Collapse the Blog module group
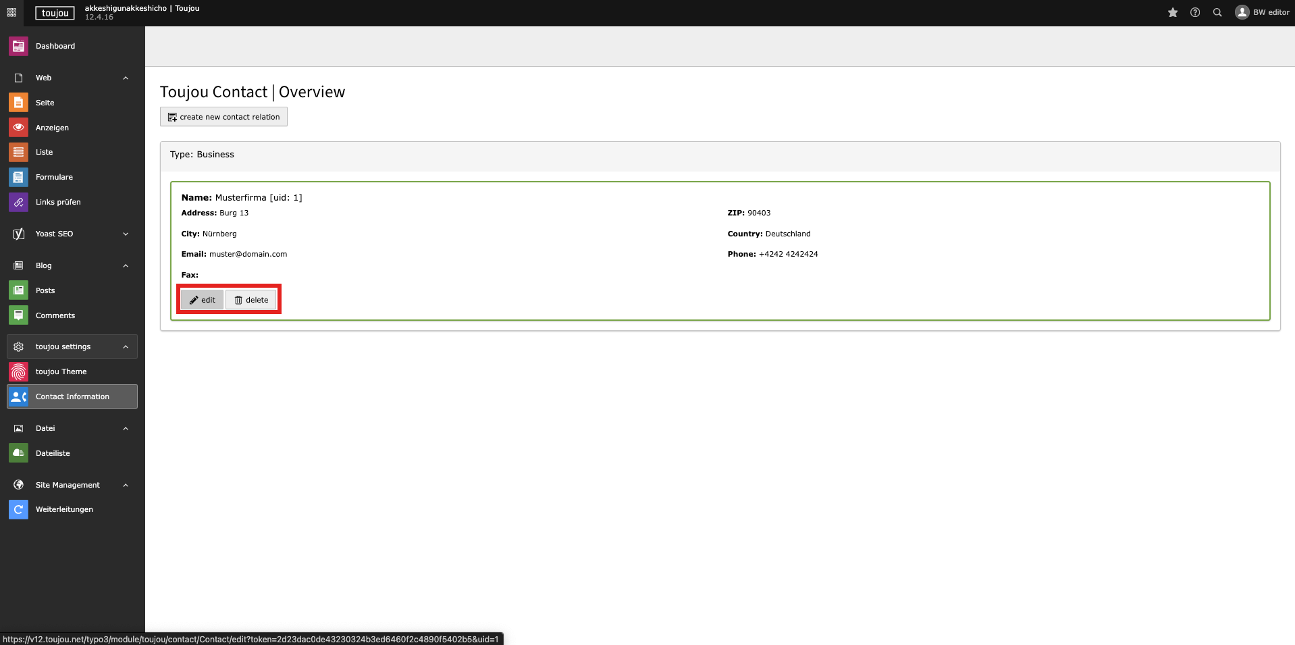Image resolution: width=1295 pixels, height=645 pixels. click(126, 266)
